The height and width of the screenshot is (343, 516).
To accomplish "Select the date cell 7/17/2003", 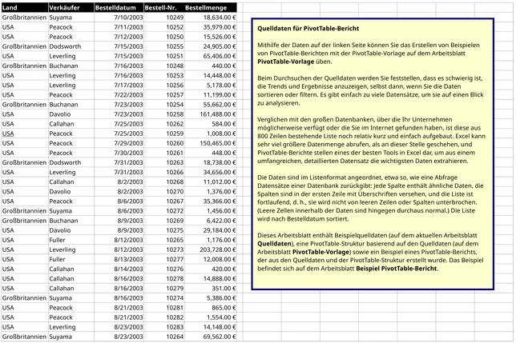I will pos(119,85).
